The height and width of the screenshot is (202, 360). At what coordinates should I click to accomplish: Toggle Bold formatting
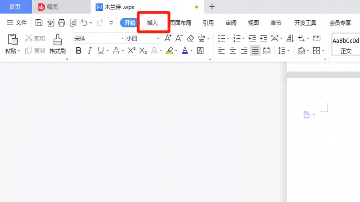click(x=78, y=50)
